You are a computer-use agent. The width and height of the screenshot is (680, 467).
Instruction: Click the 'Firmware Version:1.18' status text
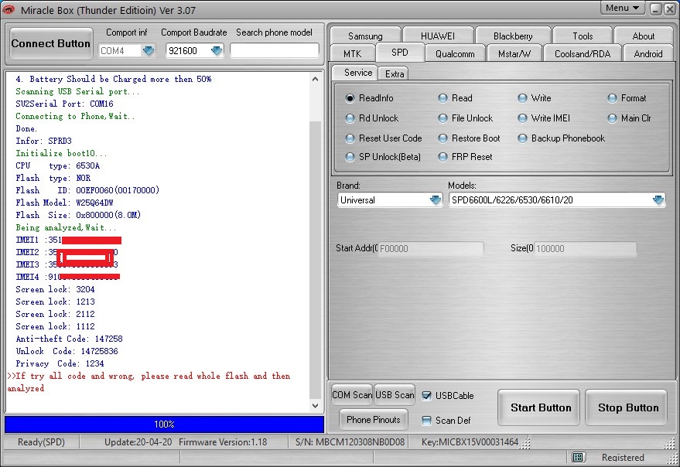point(223,441)
